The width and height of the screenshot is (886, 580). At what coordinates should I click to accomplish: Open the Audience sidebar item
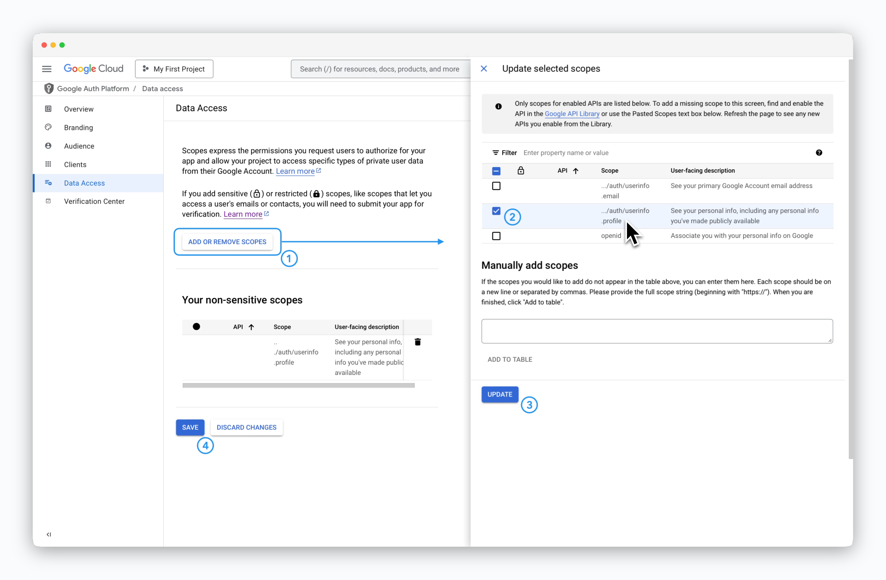[98, 146]
